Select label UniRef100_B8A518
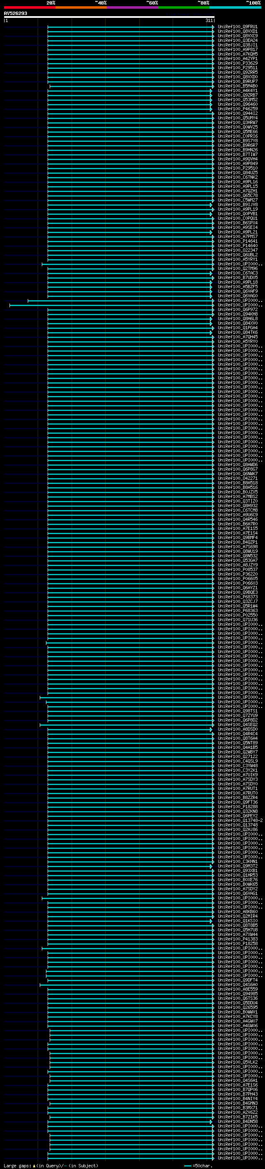This screenshot has width=265, height=1169. click(237, 483)
